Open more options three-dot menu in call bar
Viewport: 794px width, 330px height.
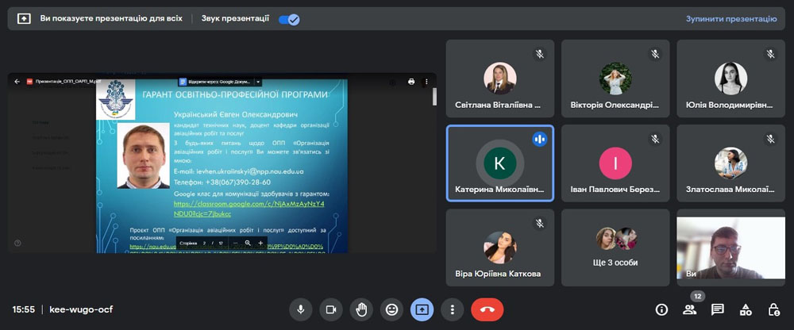pos(452,309)
